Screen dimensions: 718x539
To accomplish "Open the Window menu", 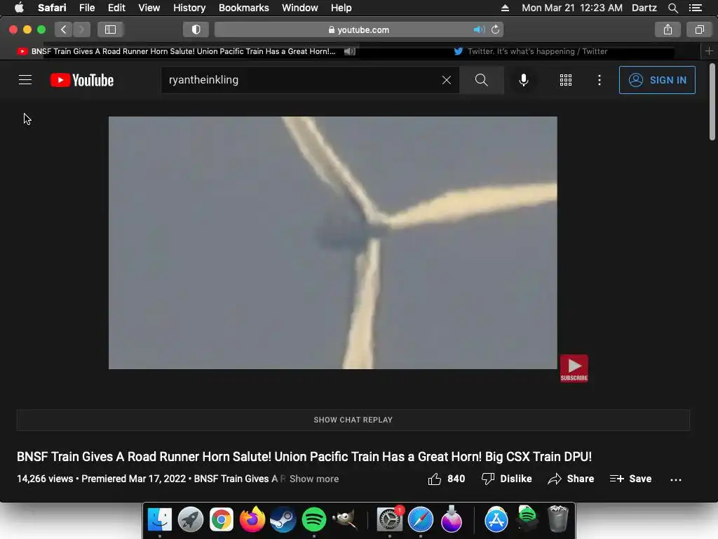I will point(299,8).
